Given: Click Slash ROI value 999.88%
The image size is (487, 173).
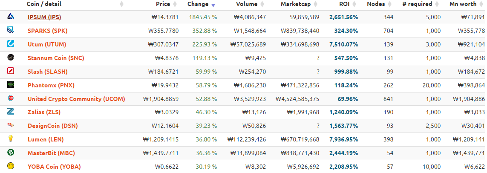Looking at the screenshot, I should pyautogui.click(x=346, y=72).
